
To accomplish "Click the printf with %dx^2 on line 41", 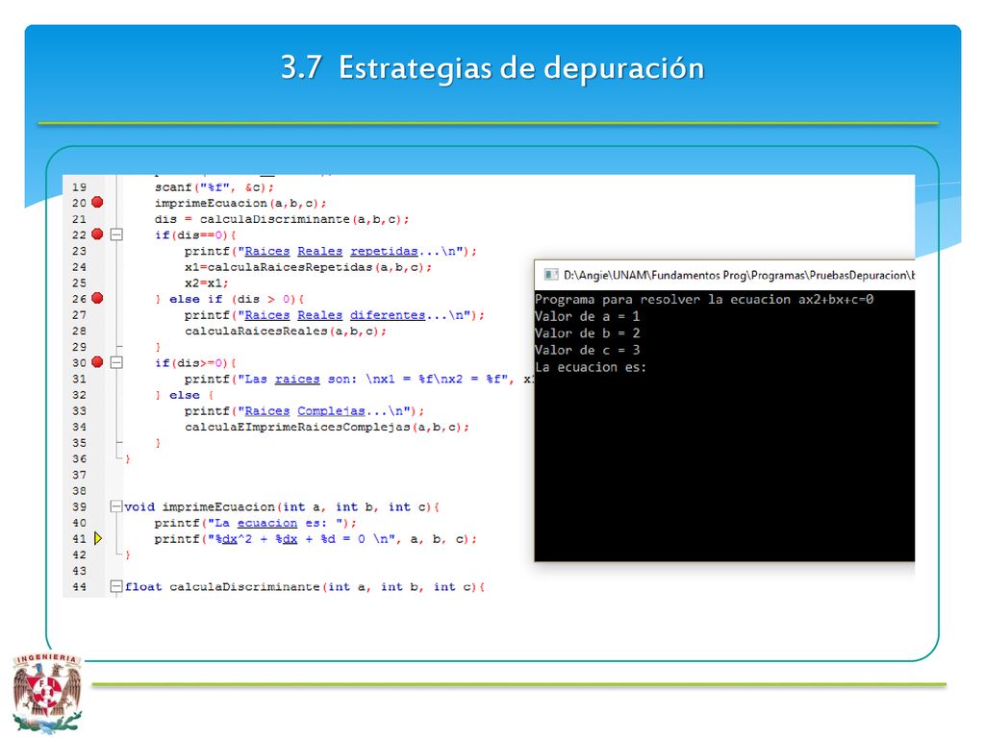I will (x=316, y=539).
